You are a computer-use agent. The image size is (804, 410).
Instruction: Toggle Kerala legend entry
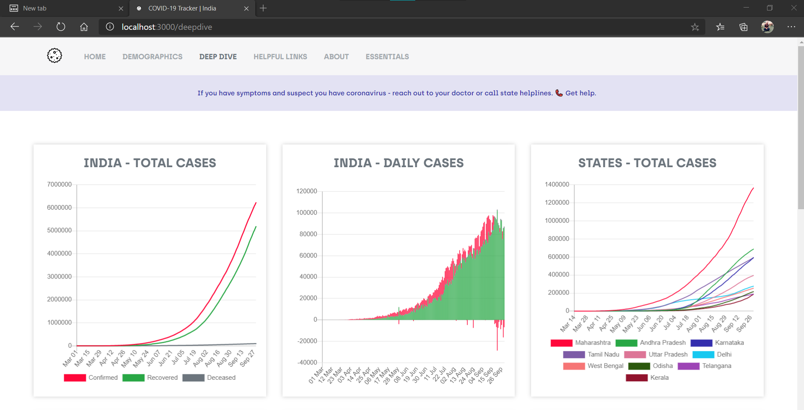(x=647, y=378)
